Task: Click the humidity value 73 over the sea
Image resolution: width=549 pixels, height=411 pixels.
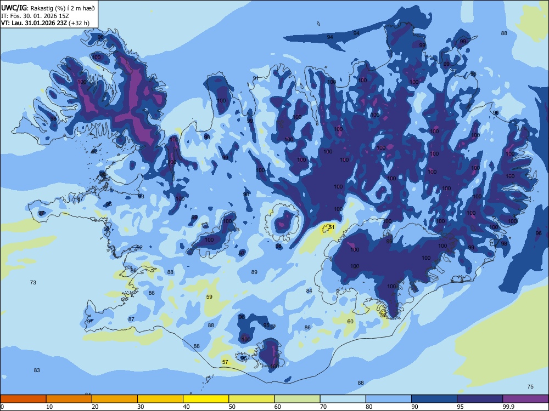Action: pos(33,282)
